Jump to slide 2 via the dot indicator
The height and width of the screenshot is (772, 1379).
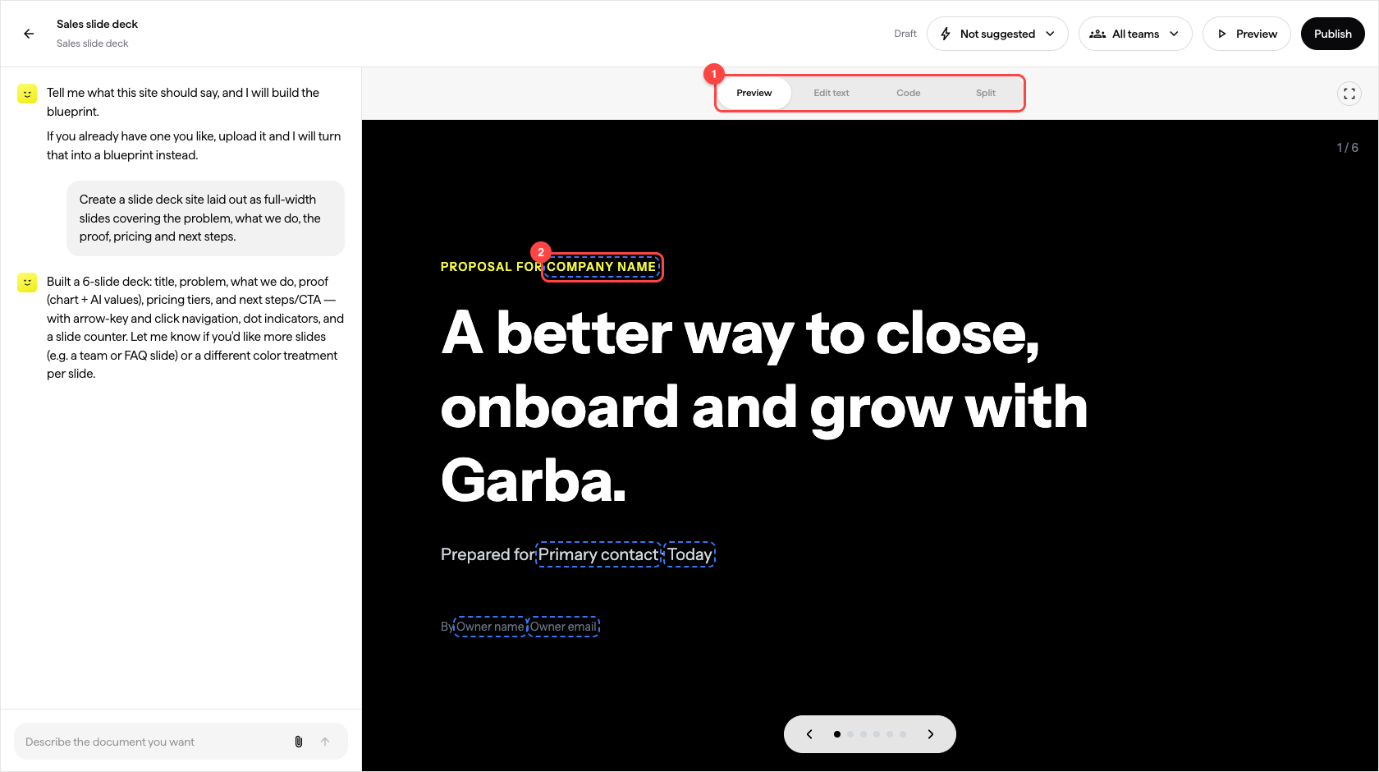(850, 734)
